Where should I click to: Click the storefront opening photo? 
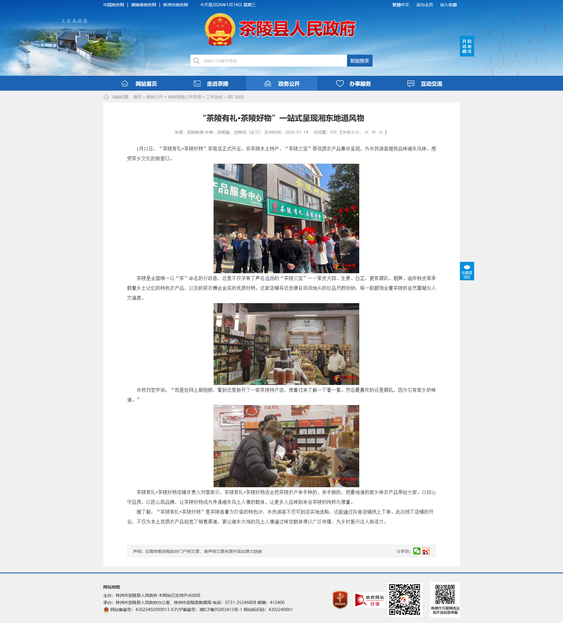pos(286,218)
